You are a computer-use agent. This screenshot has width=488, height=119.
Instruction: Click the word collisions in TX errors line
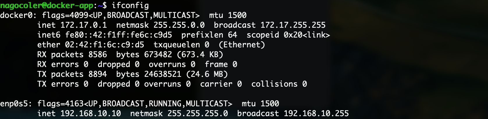(274, 84)
